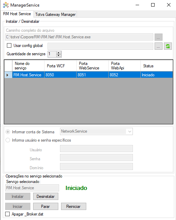Image resolution: width=176 pixels, height=220 pixels.
Task: Click the global config path field
Action: (100, 46)
